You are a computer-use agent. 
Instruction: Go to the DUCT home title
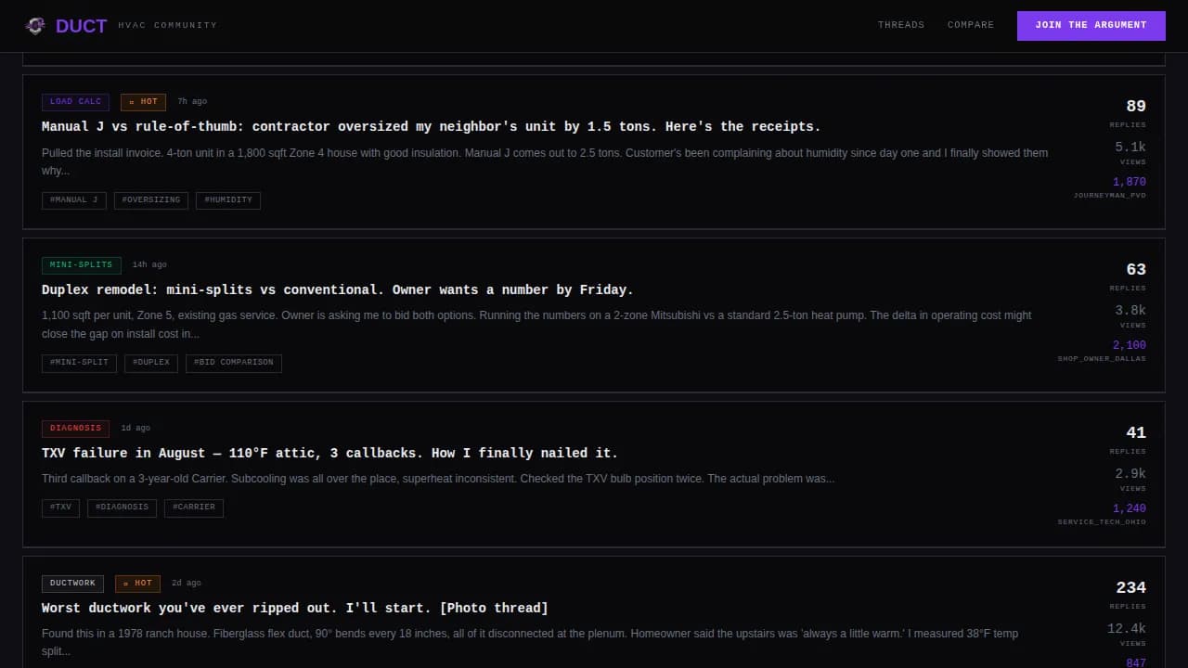coord(81,26)
